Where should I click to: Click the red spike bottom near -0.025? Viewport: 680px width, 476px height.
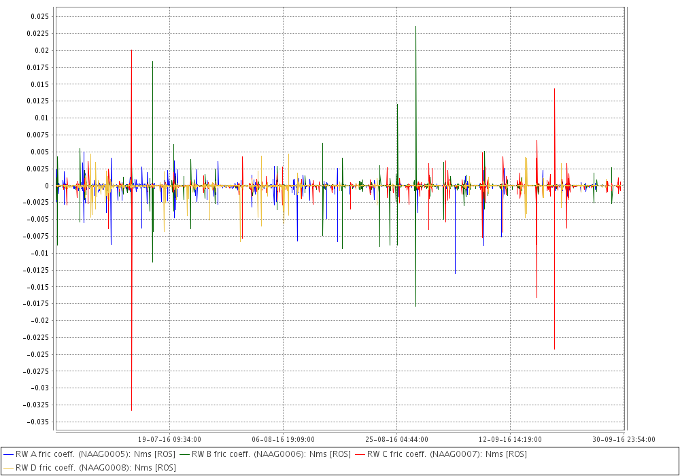[x=554, y=349]
